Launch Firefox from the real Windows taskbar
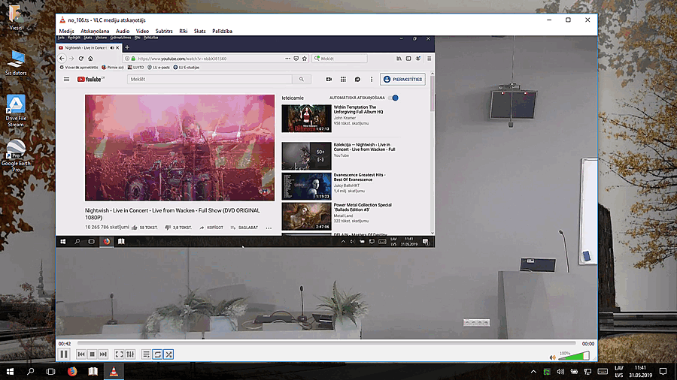 click(72, 372)
